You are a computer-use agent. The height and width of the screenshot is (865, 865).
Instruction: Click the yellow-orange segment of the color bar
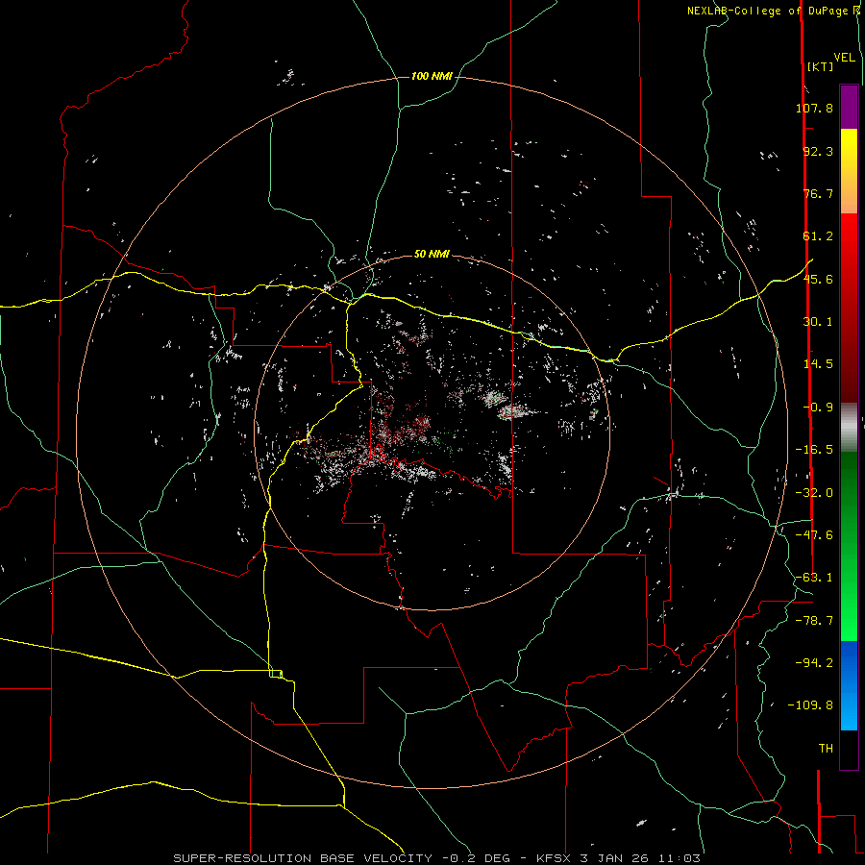pos(849,171)
